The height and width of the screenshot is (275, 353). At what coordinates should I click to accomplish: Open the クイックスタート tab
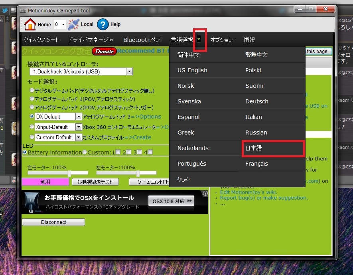(x=41, y=40)
